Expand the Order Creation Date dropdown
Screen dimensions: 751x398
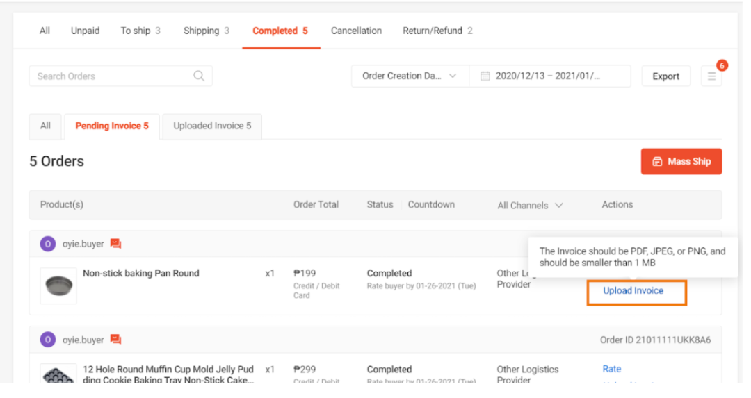click(410, 76)
